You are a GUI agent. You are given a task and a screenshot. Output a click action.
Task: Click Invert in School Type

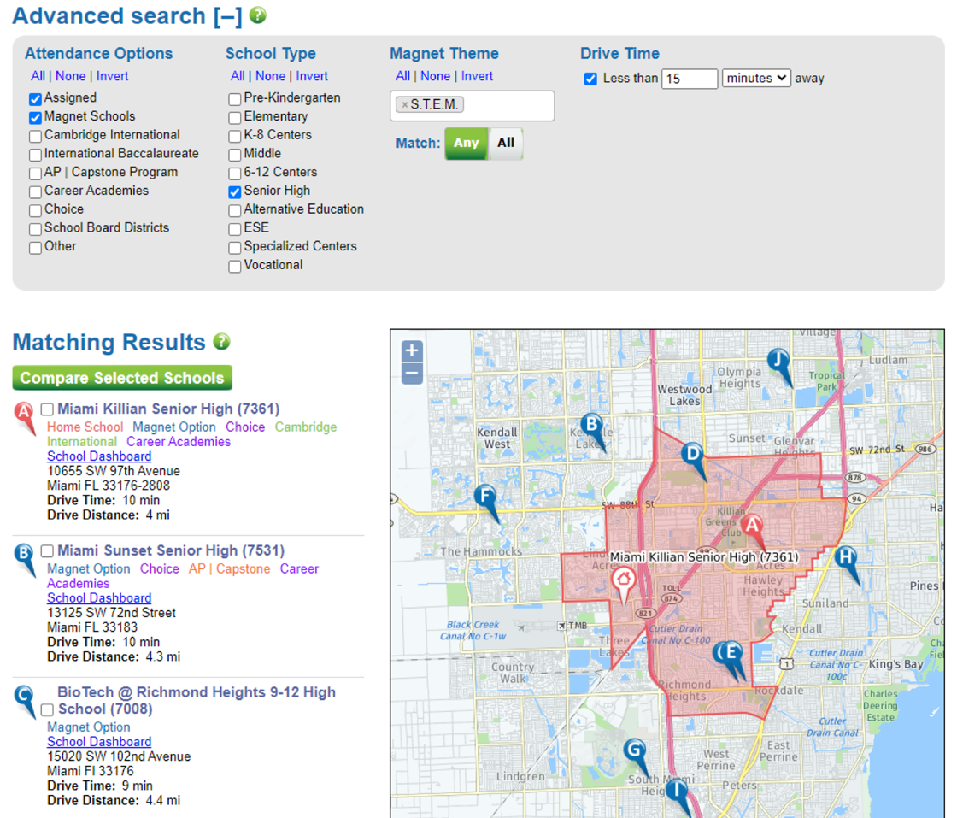pos(312,76)
